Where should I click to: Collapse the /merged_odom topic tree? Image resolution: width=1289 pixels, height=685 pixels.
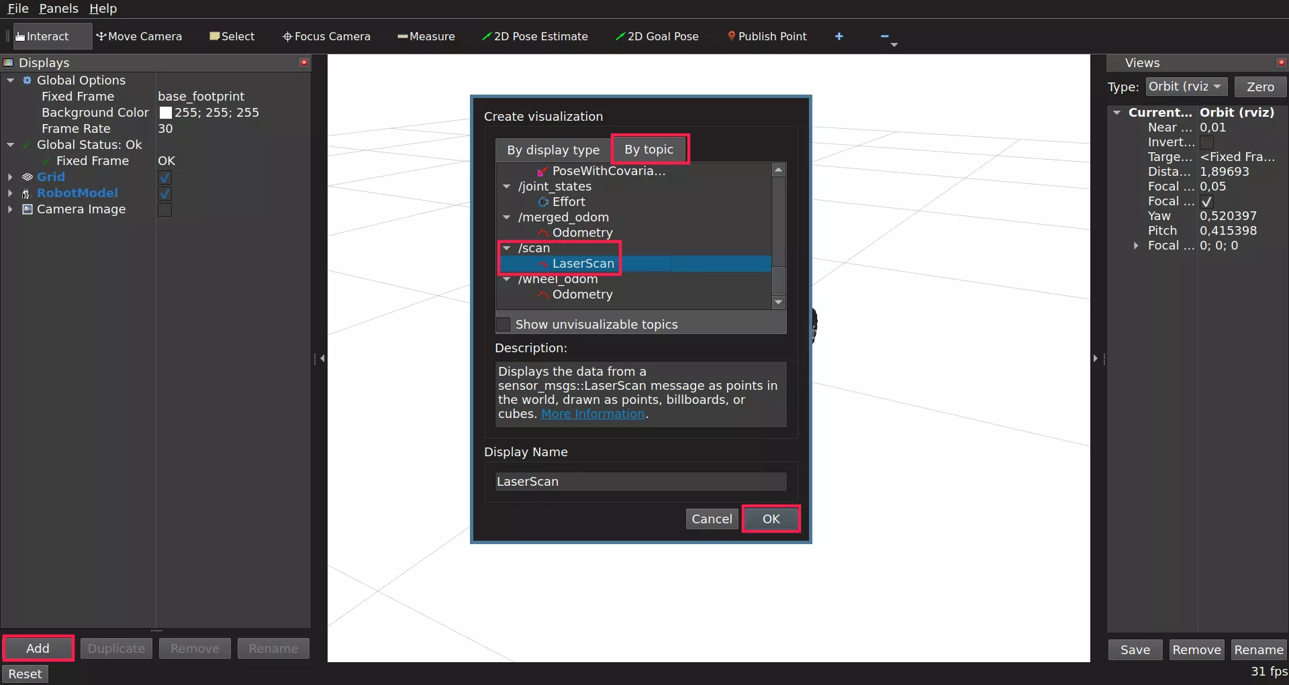pyautogui.click(x=507, y=217)
